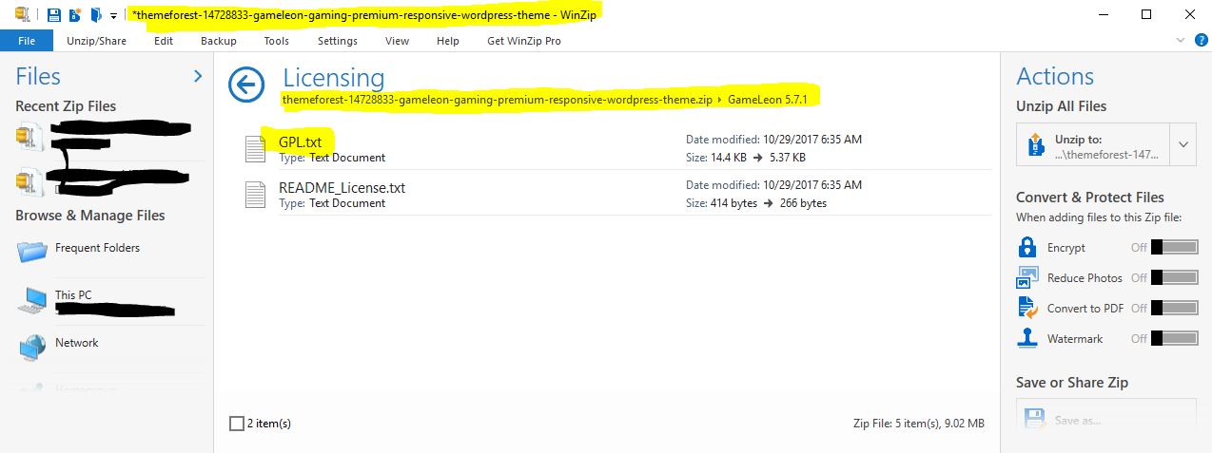Viewport: 1212px width, 453px height.
Task: Open Frequent Folders in the Files pane
Action: (x=97, y=248)
